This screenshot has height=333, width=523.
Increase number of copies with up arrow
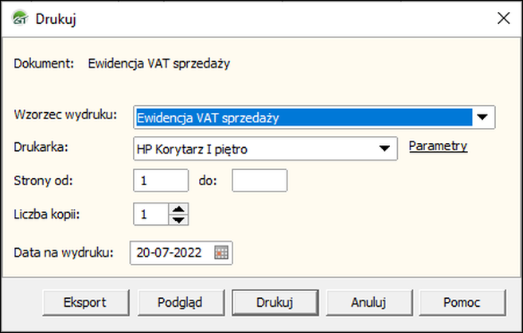pos(179,209)
